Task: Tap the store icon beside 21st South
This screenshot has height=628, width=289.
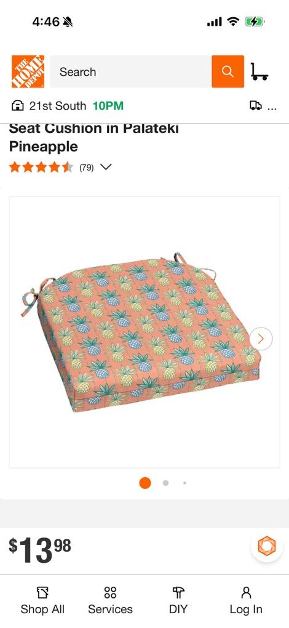Action: pyautogui.click(x=18, y=106)
